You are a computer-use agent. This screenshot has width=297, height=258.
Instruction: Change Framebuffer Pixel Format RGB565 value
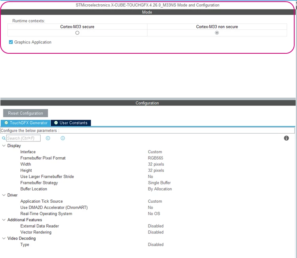pyautogui.click(x=156, y=158)
